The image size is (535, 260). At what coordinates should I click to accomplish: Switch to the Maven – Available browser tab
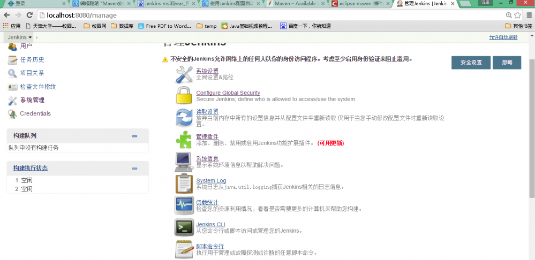tap(295, 4)
